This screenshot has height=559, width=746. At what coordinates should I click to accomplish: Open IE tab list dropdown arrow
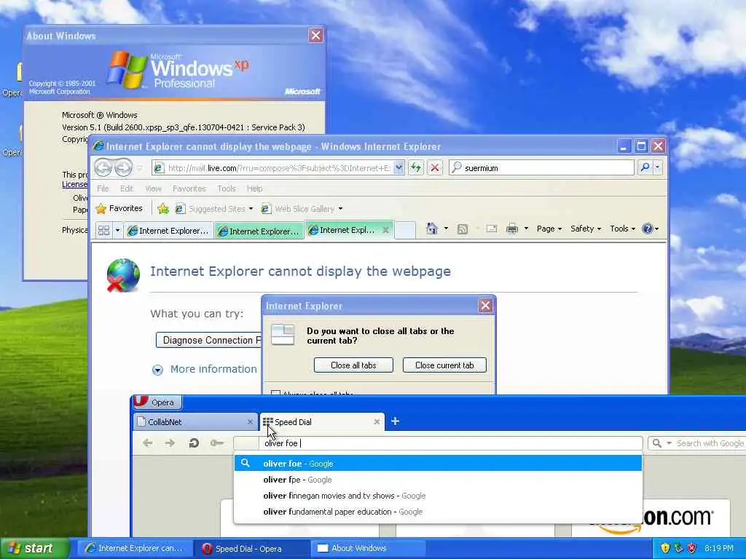click(117, 231)
